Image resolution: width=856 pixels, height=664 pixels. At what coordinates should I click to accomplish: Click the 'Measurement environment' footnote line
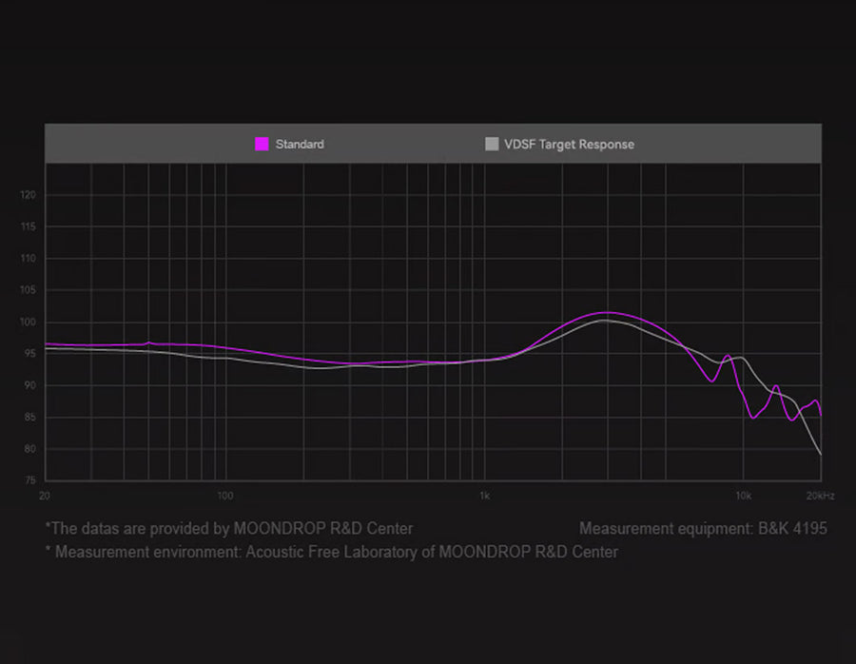point(332,552)
